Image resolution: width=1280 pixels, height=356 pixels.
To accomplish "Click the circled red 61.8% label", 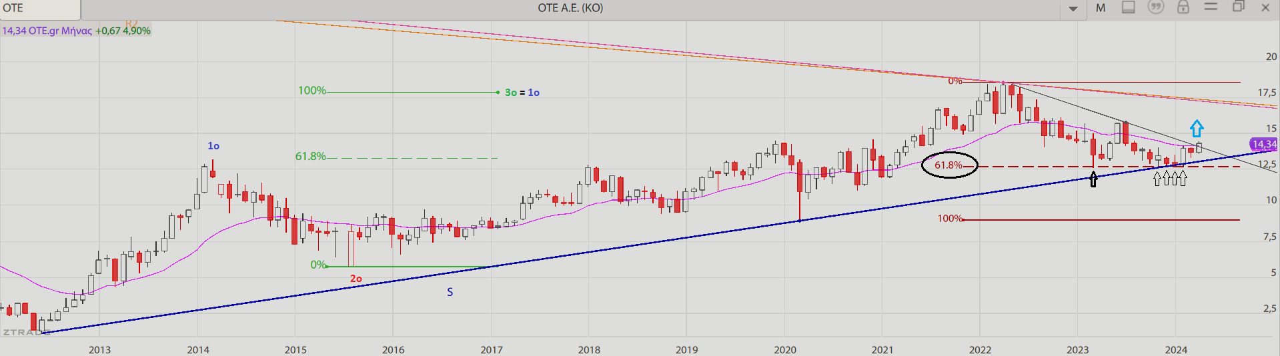I will pos(948,165).
